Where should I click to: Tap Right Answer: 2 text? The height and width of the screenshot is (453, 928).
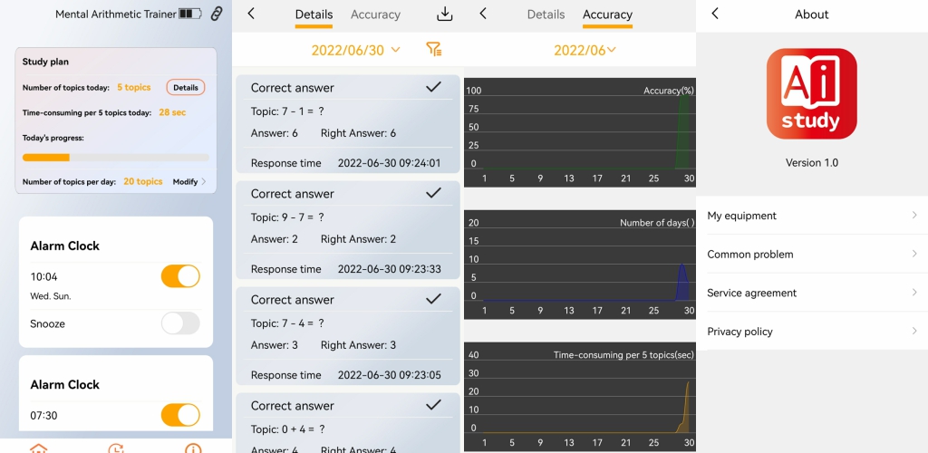tap(358, 239)
